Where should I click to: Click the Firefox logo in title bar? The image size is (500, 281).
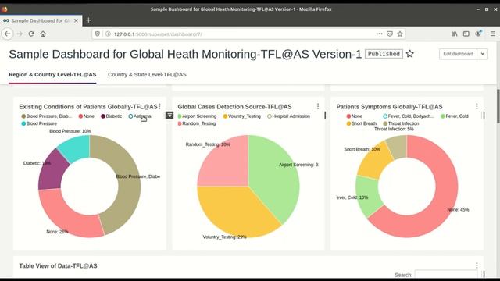pos(4,9)
